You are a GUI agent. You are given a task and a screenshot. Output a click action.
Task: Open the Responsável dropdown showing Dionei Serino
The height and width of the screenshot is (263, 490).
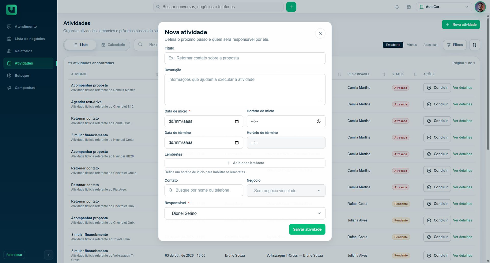[x=245, y=213]
